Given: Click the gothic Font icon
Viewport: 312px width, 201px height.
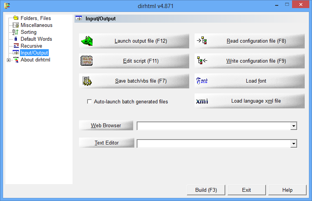Looking at the screenshot, I should point(202,81).
